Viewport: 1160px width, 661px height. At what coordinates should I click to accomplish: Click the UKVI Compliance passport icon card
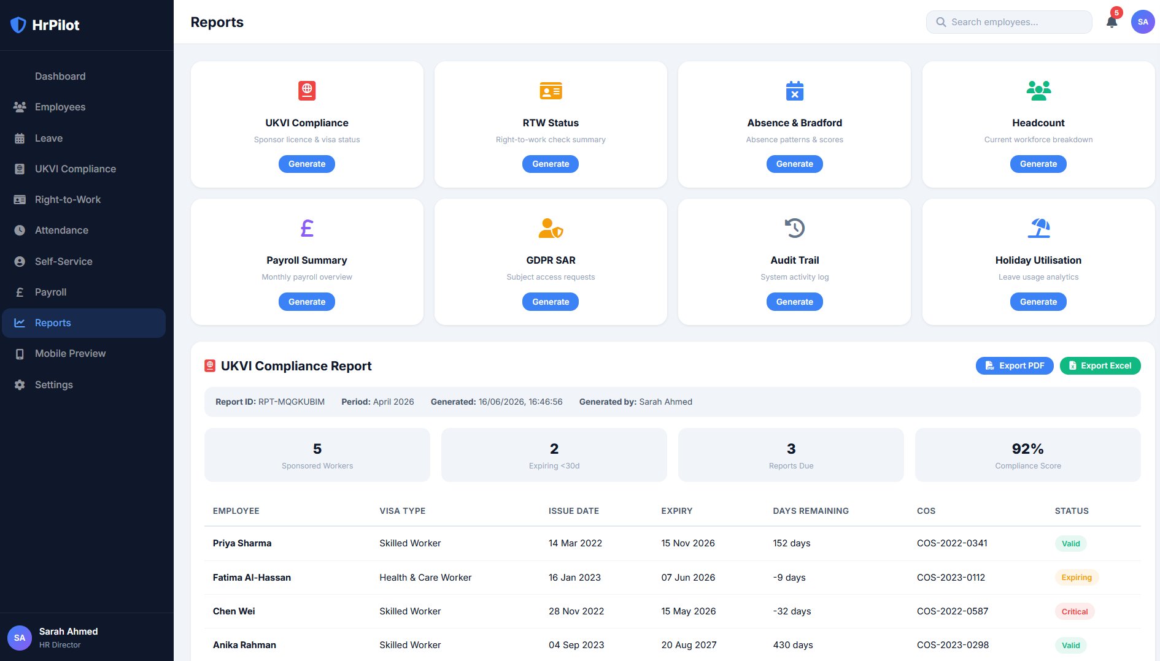(x=307, y=91)
